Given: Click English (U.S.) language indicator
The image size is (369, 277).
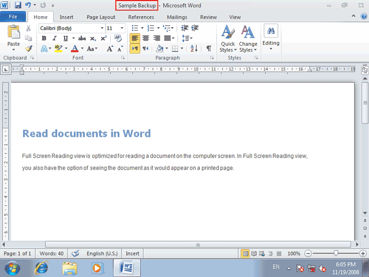Looking at the screenshot, I should click(102, 253).
